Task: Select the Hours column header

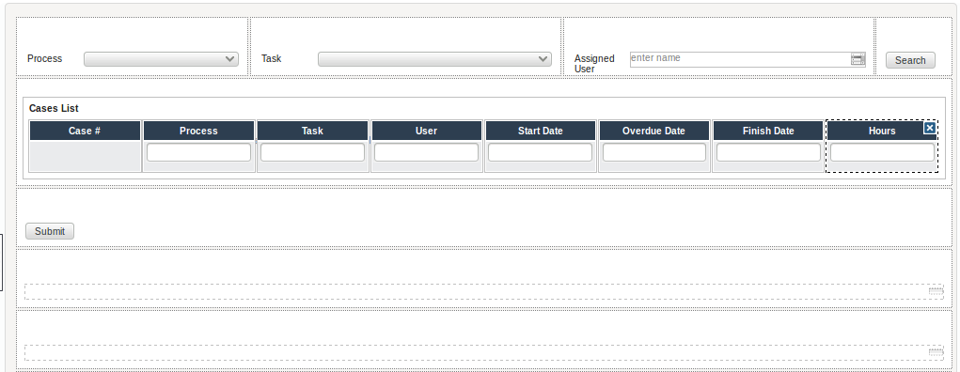Action: coord(882,131)
